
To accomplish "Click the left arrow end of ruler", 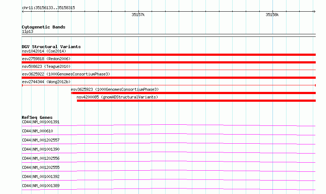I will point(23,12).
